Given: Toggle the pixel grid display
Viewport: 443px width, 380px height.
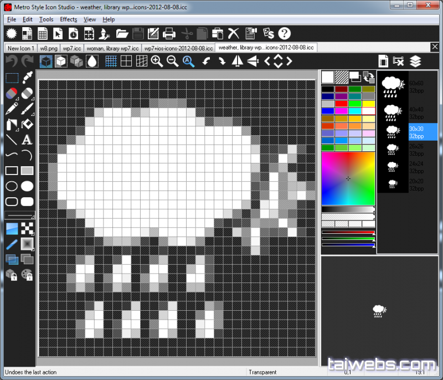Looking at the screenshot, I should (111, 61).
